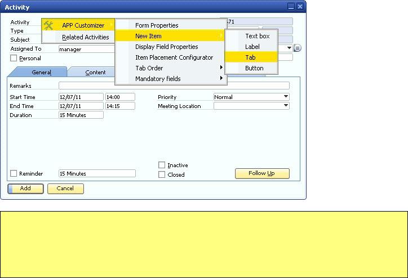Click the Assigned To manager field
This screenshot has width=408, height=278.
(x=87, y=49)
